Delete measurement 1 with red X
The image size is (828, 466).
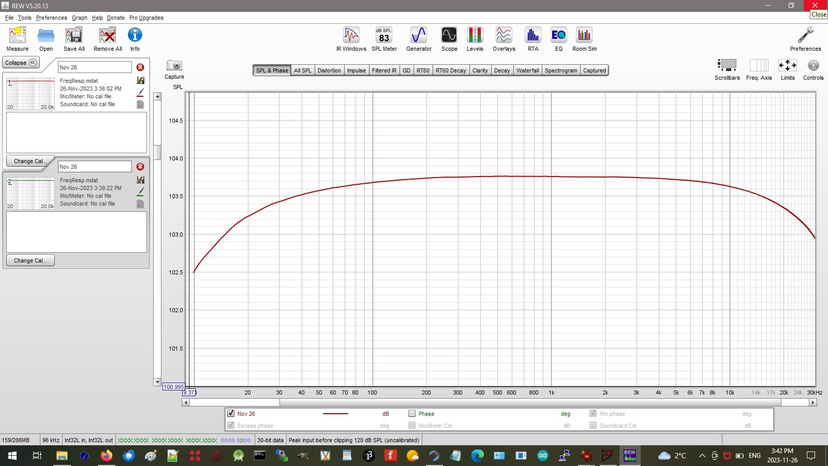pos(140,67)
